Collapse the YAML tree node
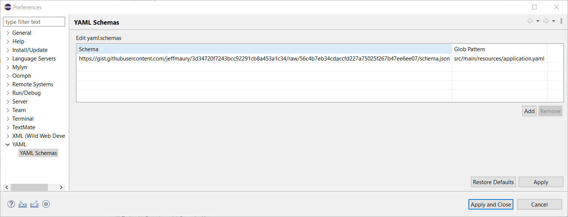 point(8,144)
